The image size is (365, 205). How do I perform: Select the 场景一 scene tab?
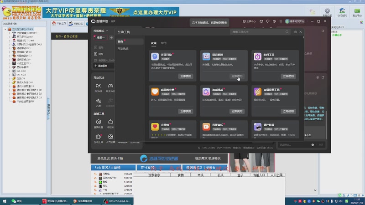[100, 37]
